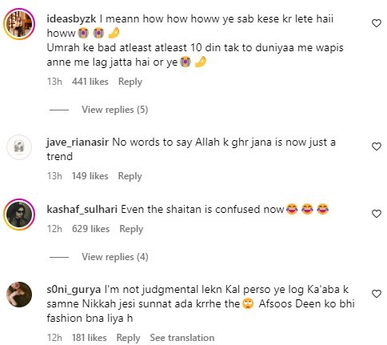387x345 pixels.
Task: Expand View replies (4) under kashaf_sulhari
Action: click(115, 257)
